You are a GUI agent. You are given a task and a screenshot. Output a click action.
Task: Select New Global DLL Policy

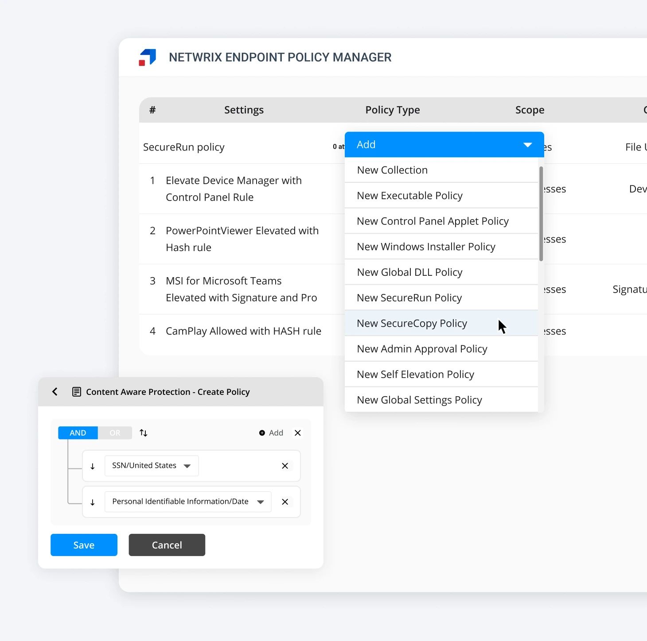pyautogui.click(x=441, y=272)
